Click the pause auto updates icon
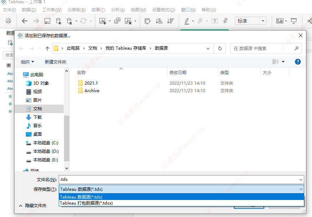The height and width of the screenshot is (217, 312). [x=69, y=21]
